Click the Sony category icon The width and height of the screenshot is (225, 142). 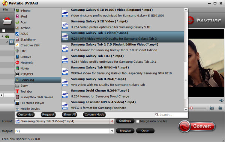[17, 86]
